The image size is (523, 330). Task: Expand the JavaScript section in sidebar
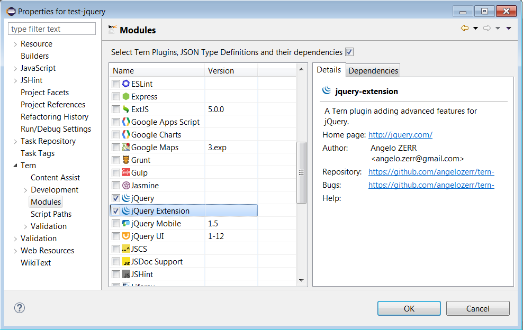point(16,68)
